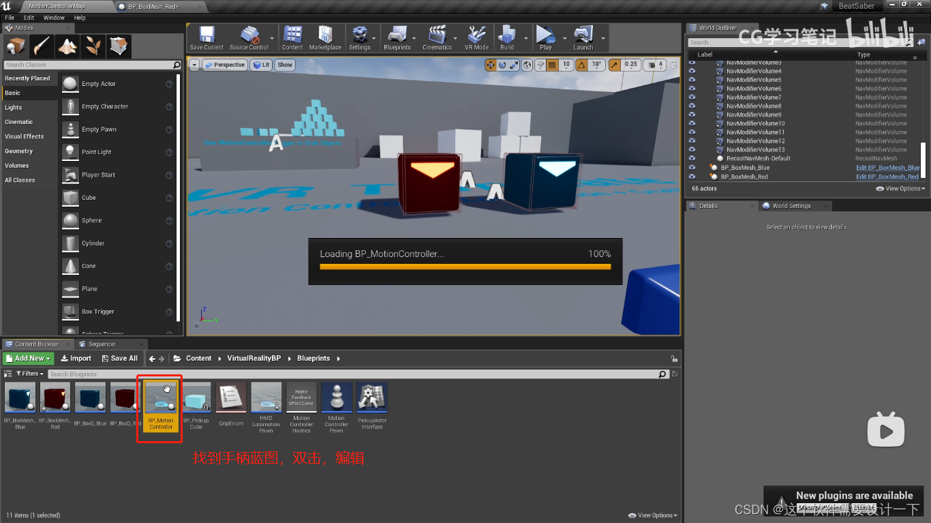Click the Content Browser lock icon
Image resolution: width=931 pixels, height=523 pixels.
point(674,359)
